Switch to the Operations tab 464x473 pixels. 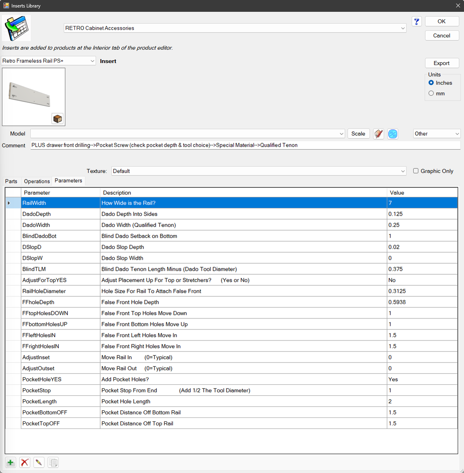(37, 181)
